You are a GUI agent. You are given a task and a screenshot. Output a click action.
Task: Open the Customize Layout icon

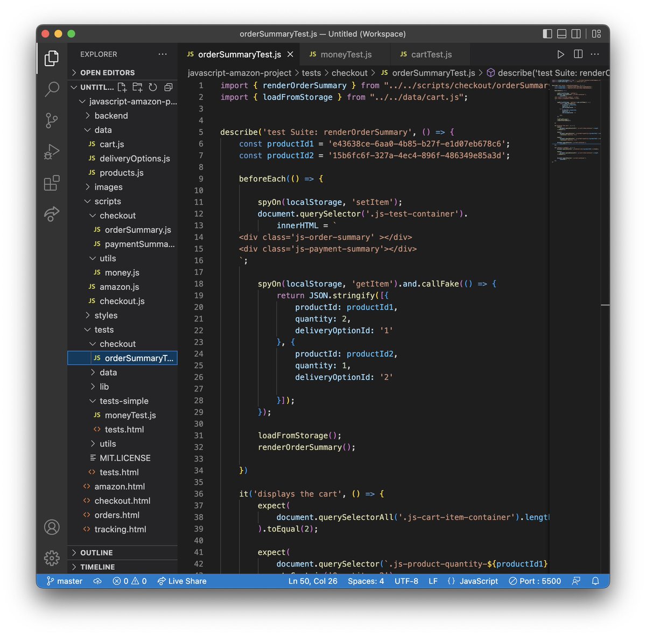596,34
